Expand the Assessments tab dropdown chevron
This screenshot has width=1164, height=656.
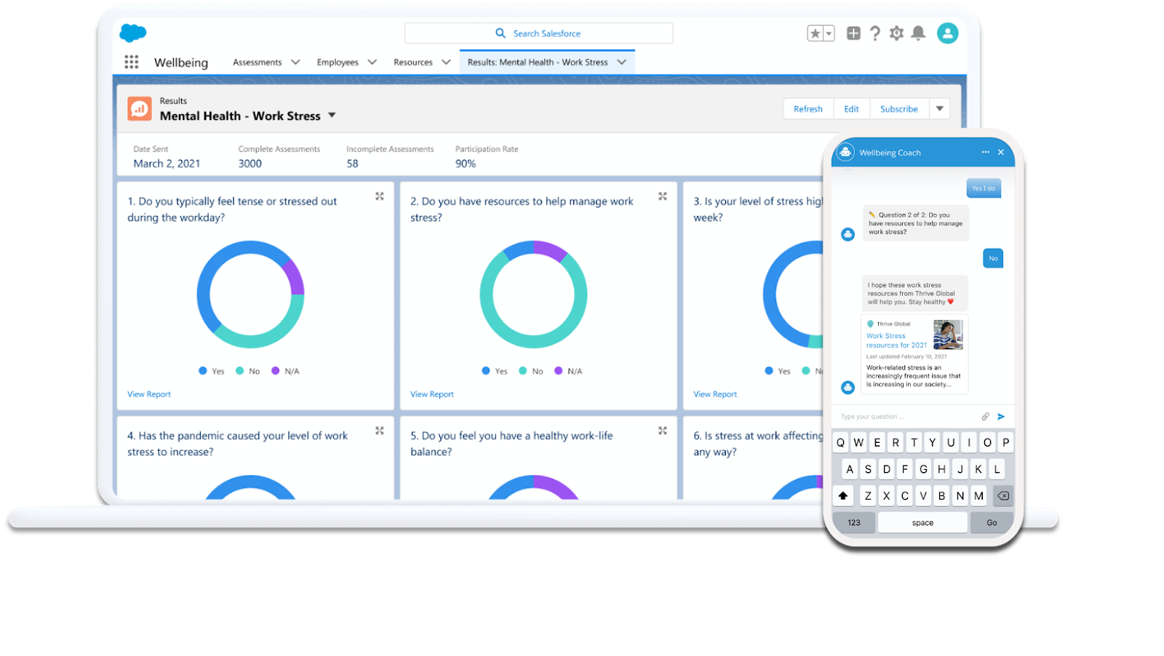tap(295, 62)
